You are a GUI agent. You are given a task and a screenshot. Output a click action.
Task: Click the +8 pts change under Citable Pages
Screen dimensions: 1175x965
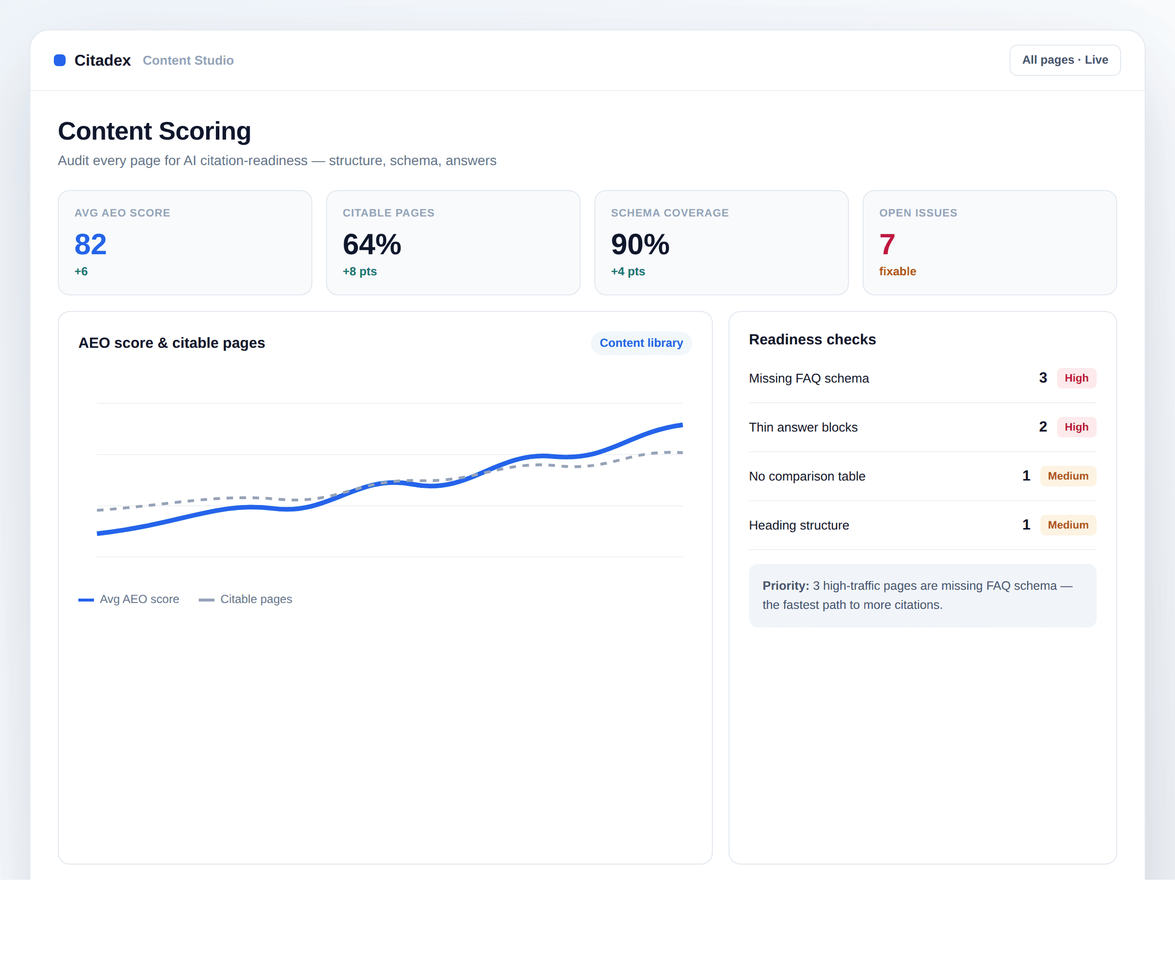coord(359,271)
